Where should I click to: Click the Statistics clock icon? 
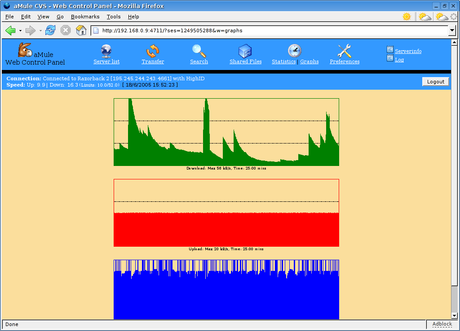tap(294, 51)
